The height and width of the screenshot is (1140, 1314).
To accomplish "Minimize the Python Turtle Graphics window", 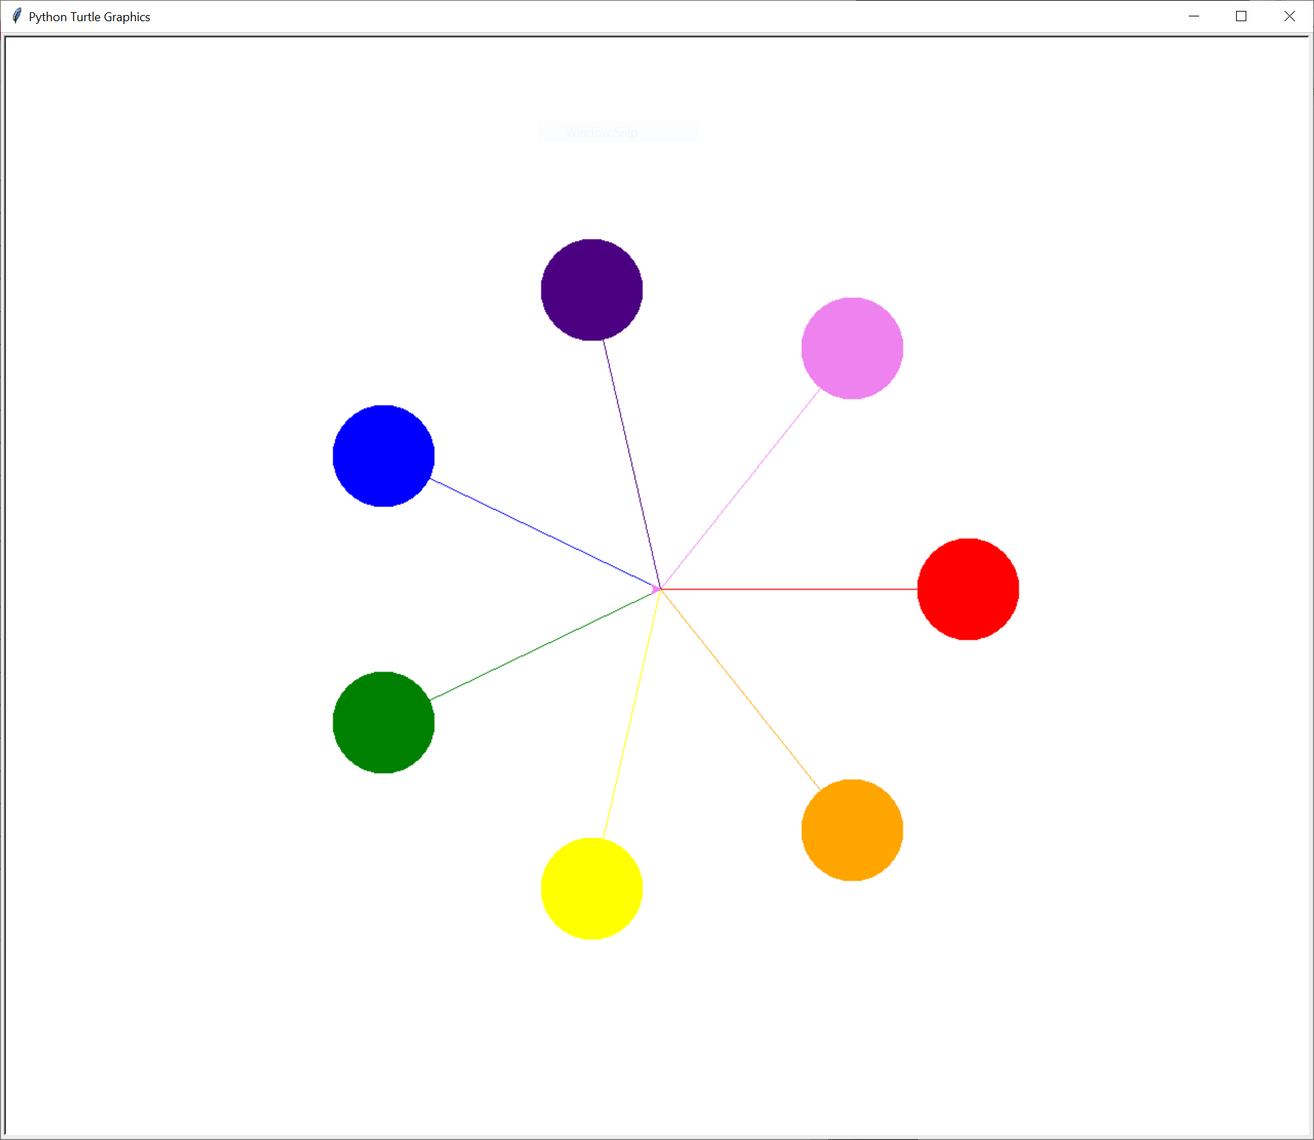I will (1194, 16).
